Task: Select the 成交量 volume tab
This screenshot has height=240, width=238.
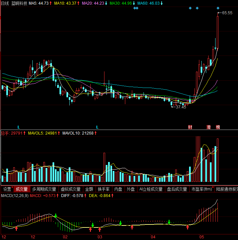Action: tap(22, 189)
